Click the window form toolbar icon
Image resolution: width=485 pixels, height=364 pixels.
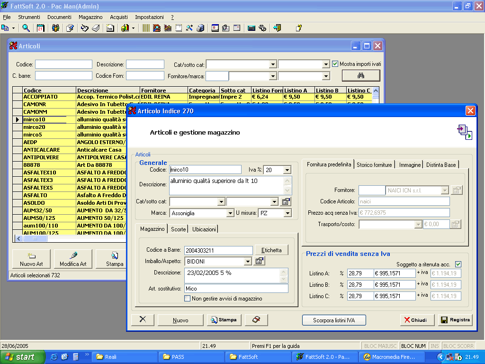[x=215, y=28]
